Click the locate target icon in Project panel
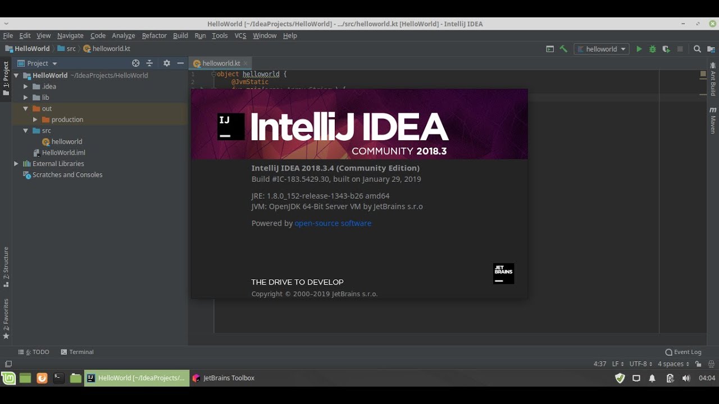The width and height of the screenshot is (719, 404). pos(135,63)
